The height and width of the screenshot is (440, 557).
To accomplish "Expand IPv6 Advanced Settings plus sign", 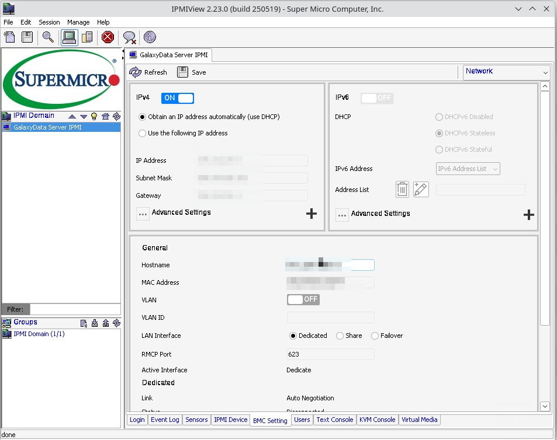I will 529,215.
